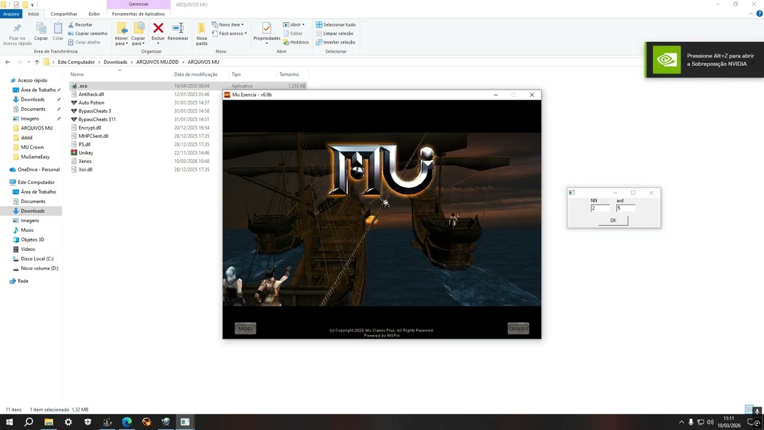Open Microsoft Edge from the taskbar
This screenshot has height=430, width=764.
[127, 422]
